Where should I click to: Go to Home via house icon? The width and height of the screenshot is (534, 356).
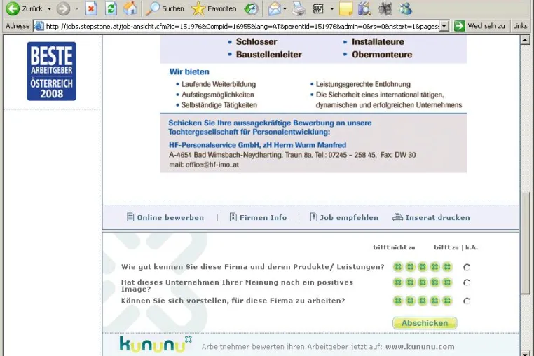pos(130,8)
